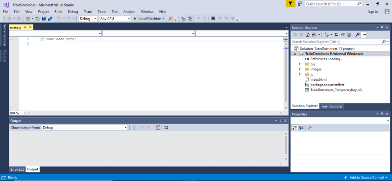Expand the css folder node
This screenshot has width=392, height=181.
[x=299, y=64]
